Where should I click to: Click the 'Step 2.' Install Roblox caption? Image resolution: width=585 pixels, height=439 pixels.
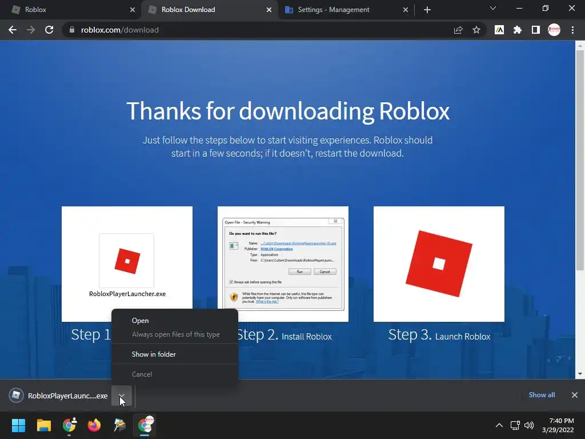(x=285, y=335)
